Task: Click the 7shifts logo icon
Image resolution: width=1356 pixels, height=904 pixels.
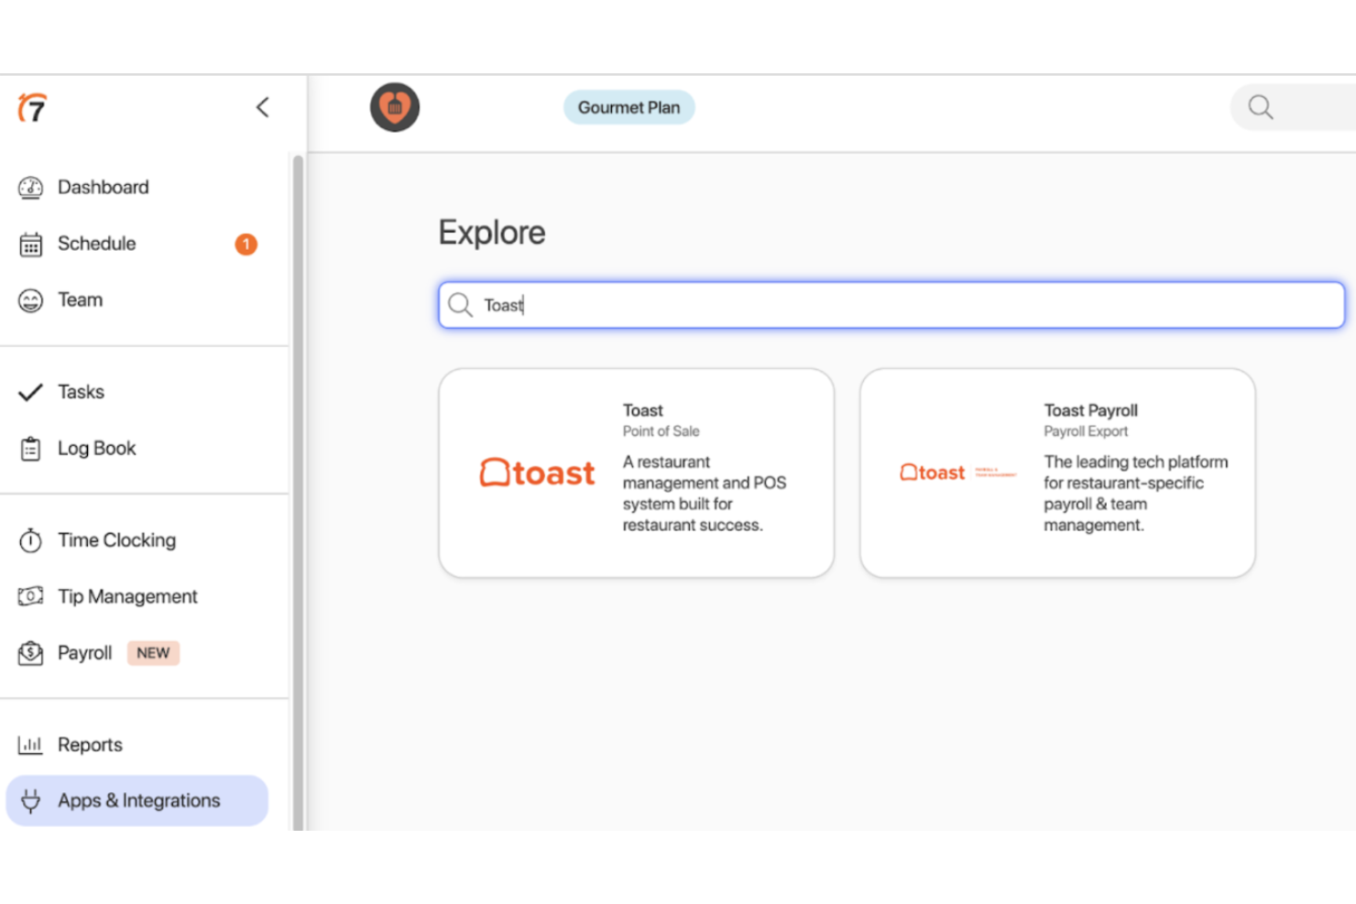Action: point(32,107)
